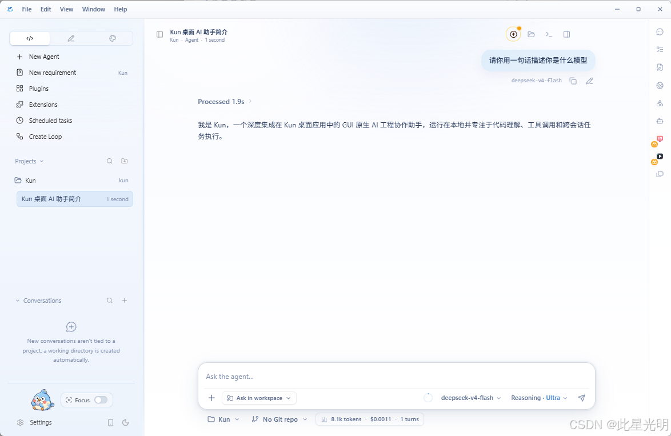The height and width of the screenshot is (436, 671).
Task: Open Scheduled tasks
Action: tap(71, 121)
